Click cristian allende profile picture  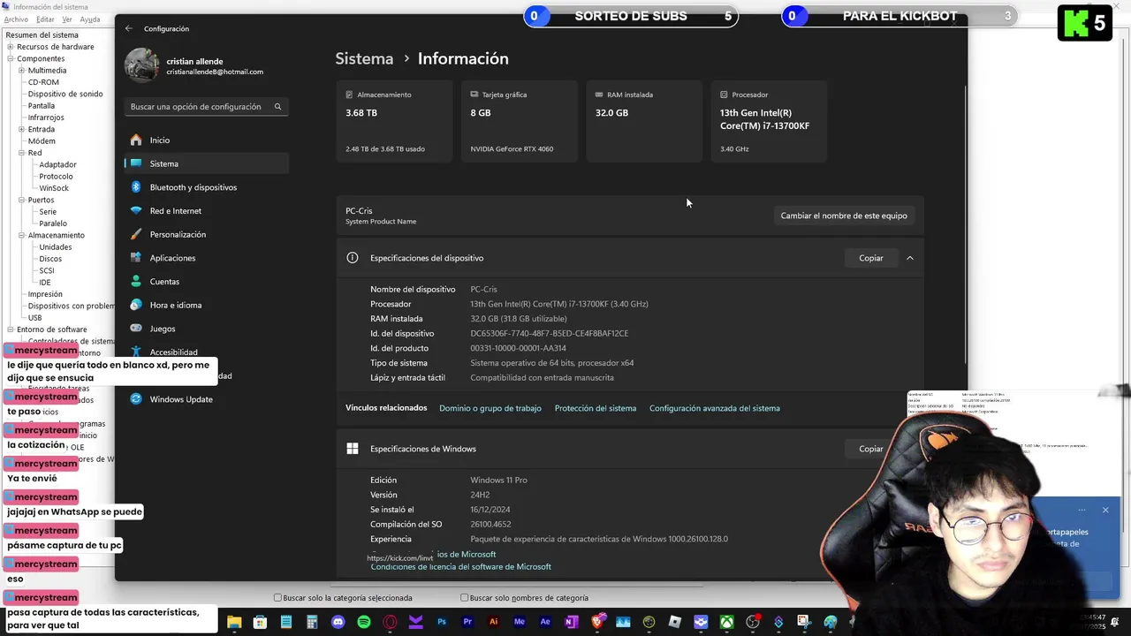pos(141,66)
